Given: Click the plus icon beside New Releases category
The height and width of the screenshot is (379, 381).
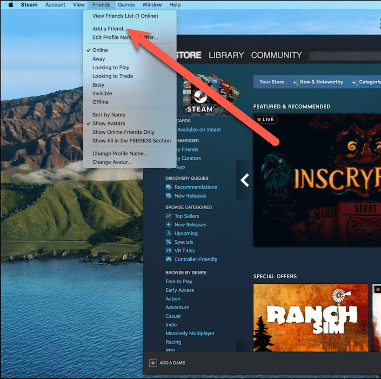Looking at the screenshot, I should [x=169, y=225].
